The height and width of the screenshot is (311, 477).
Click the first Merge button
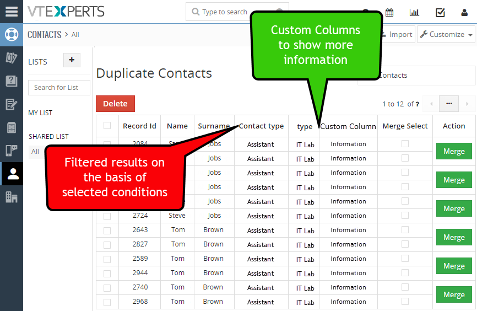(x=454, y=151)
